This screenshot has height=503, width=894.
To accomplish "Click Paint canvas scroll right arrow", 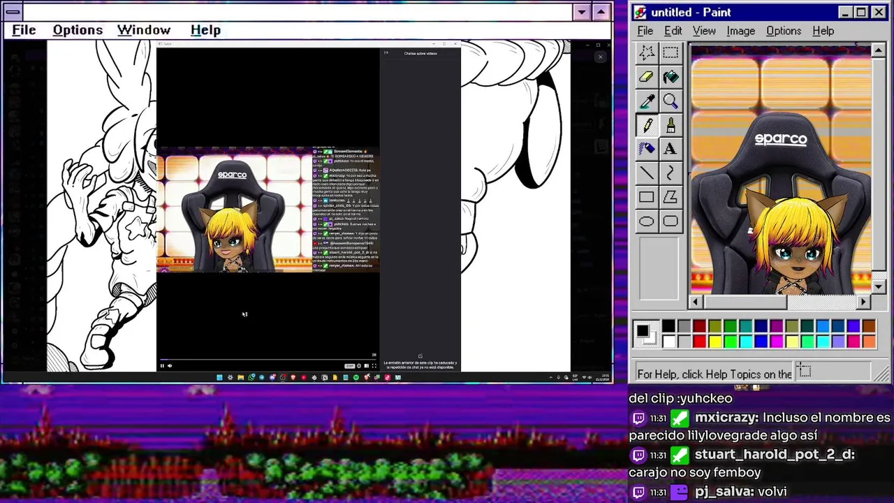I will 864,302.
